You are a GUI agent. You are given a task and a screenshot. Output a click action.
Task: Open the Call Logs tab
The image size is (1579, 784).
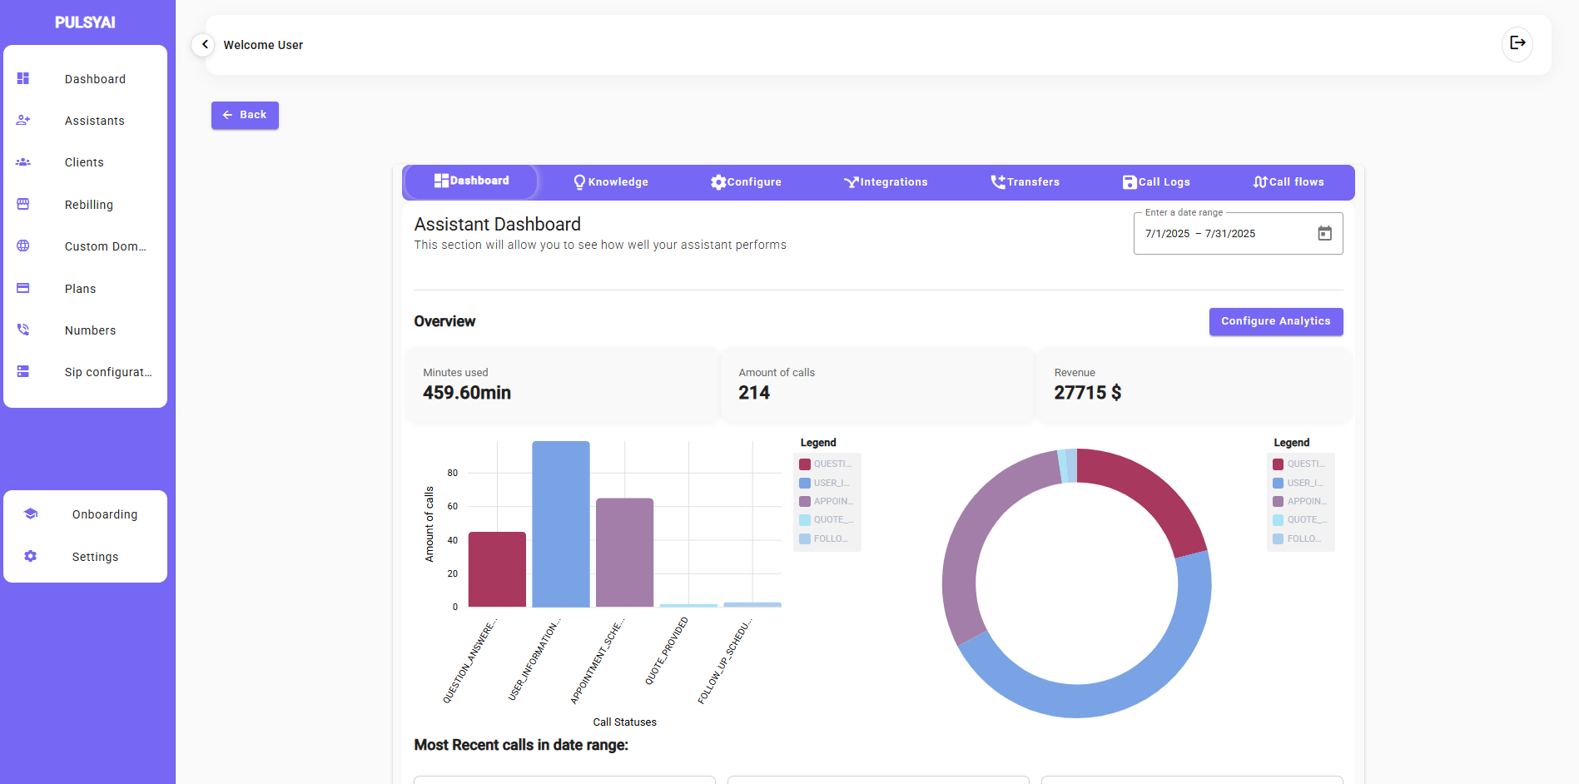point(1156,182)
